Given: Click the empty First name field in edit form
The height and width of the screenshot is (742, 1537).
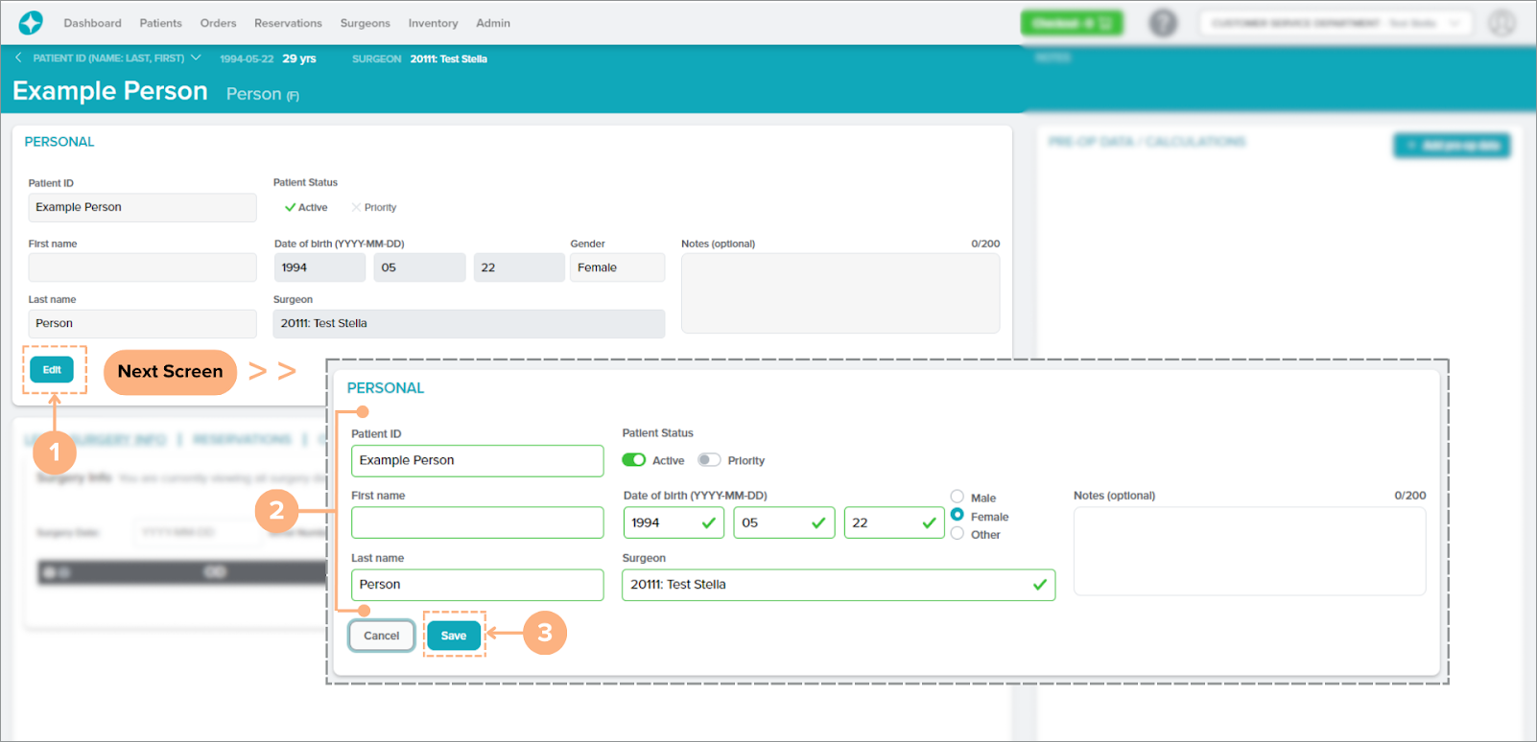Looking at the screenshot, I should [x=477, y=523].
